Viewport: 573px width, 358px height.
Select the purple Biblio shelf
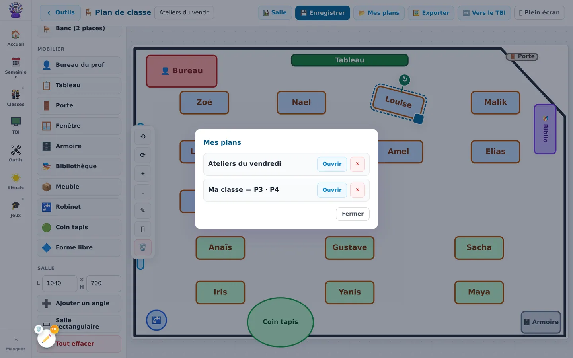545,129
